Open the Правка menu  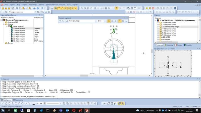pyautogui.click(x=13, y=5)
